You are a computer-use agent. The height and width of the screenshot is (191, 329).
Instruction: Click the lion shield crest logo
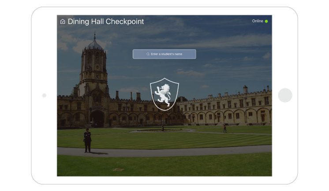pos(164,94)
